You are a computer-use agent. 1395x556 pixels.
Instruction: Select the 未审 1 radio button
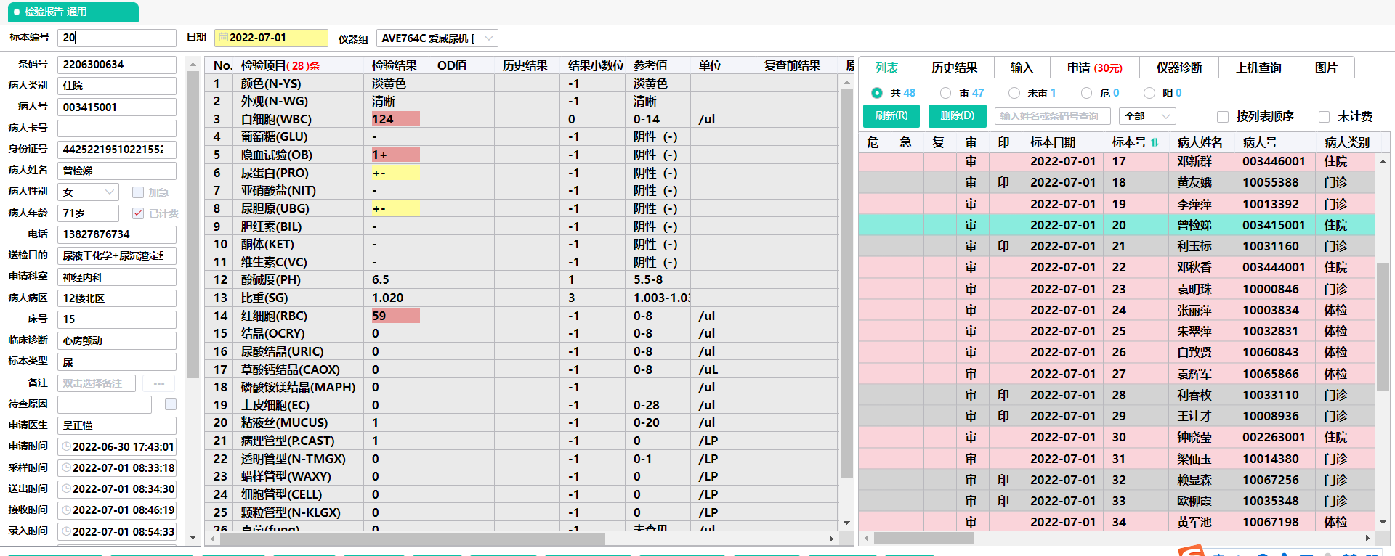coord(1014,93)
